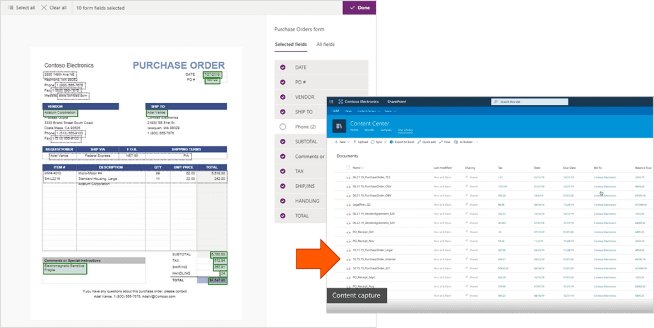The image size is (654, 328).
Task: Open 06.21.19_PurchaseOrder_OSV document
Action: click(x=372, y=186)
